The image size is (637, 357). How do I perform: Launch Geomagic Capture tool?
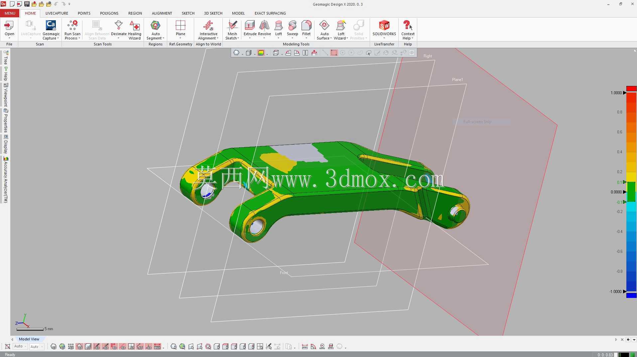pyautogui.click(x=51, y=30)
